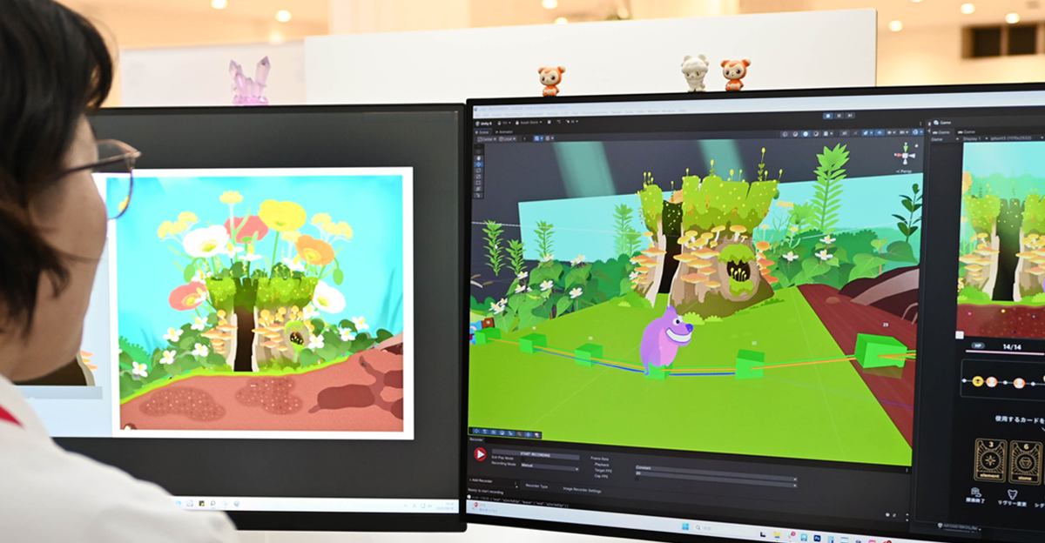The image size is (1045, 543).
Task: Click the red Start Recording icon
Action: 480,454
